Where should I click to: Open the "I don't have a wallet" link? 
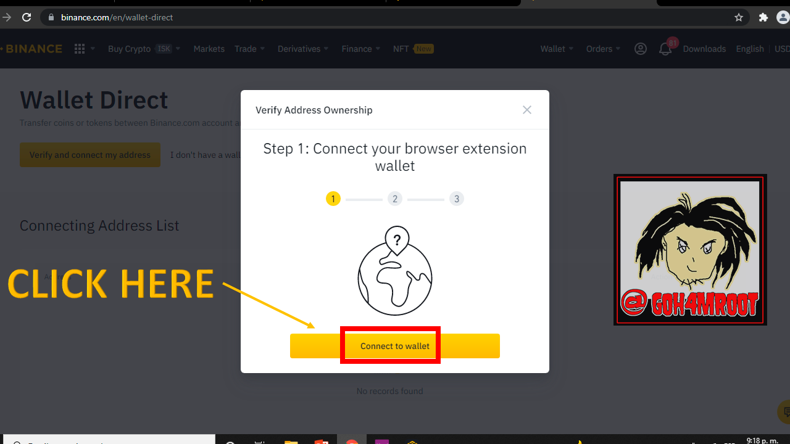[x=206, y=155]
